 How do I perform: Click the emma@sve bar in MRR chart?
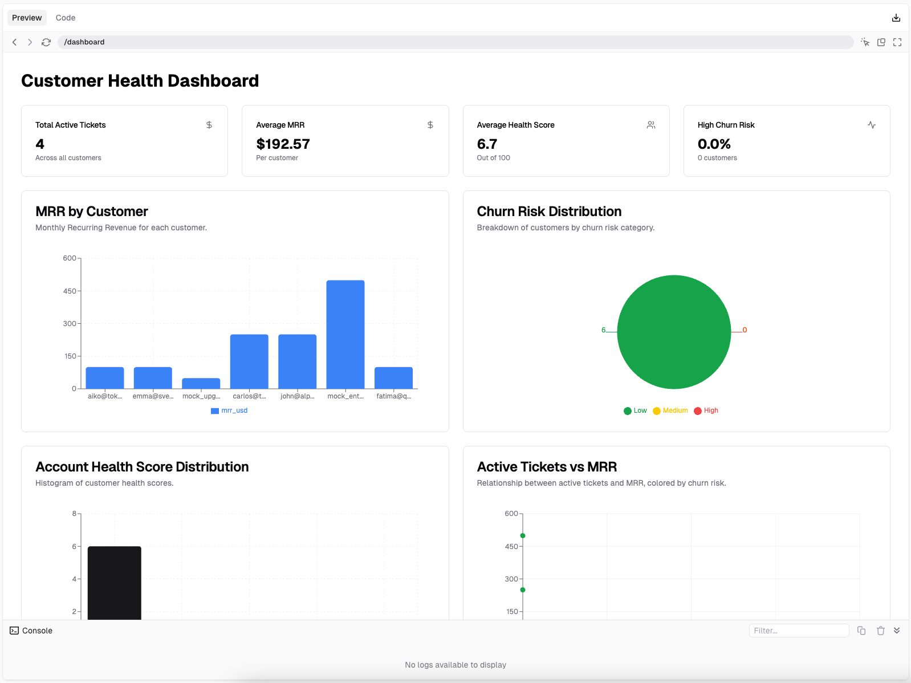pos(153,377)
